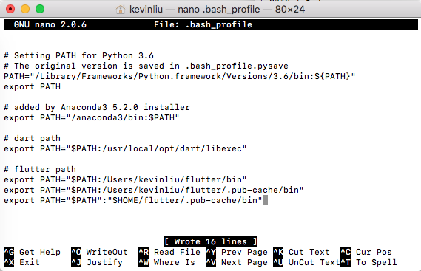Click the ^C Cur Pos shortcut
Screen dimensions: 421x271
366,252
